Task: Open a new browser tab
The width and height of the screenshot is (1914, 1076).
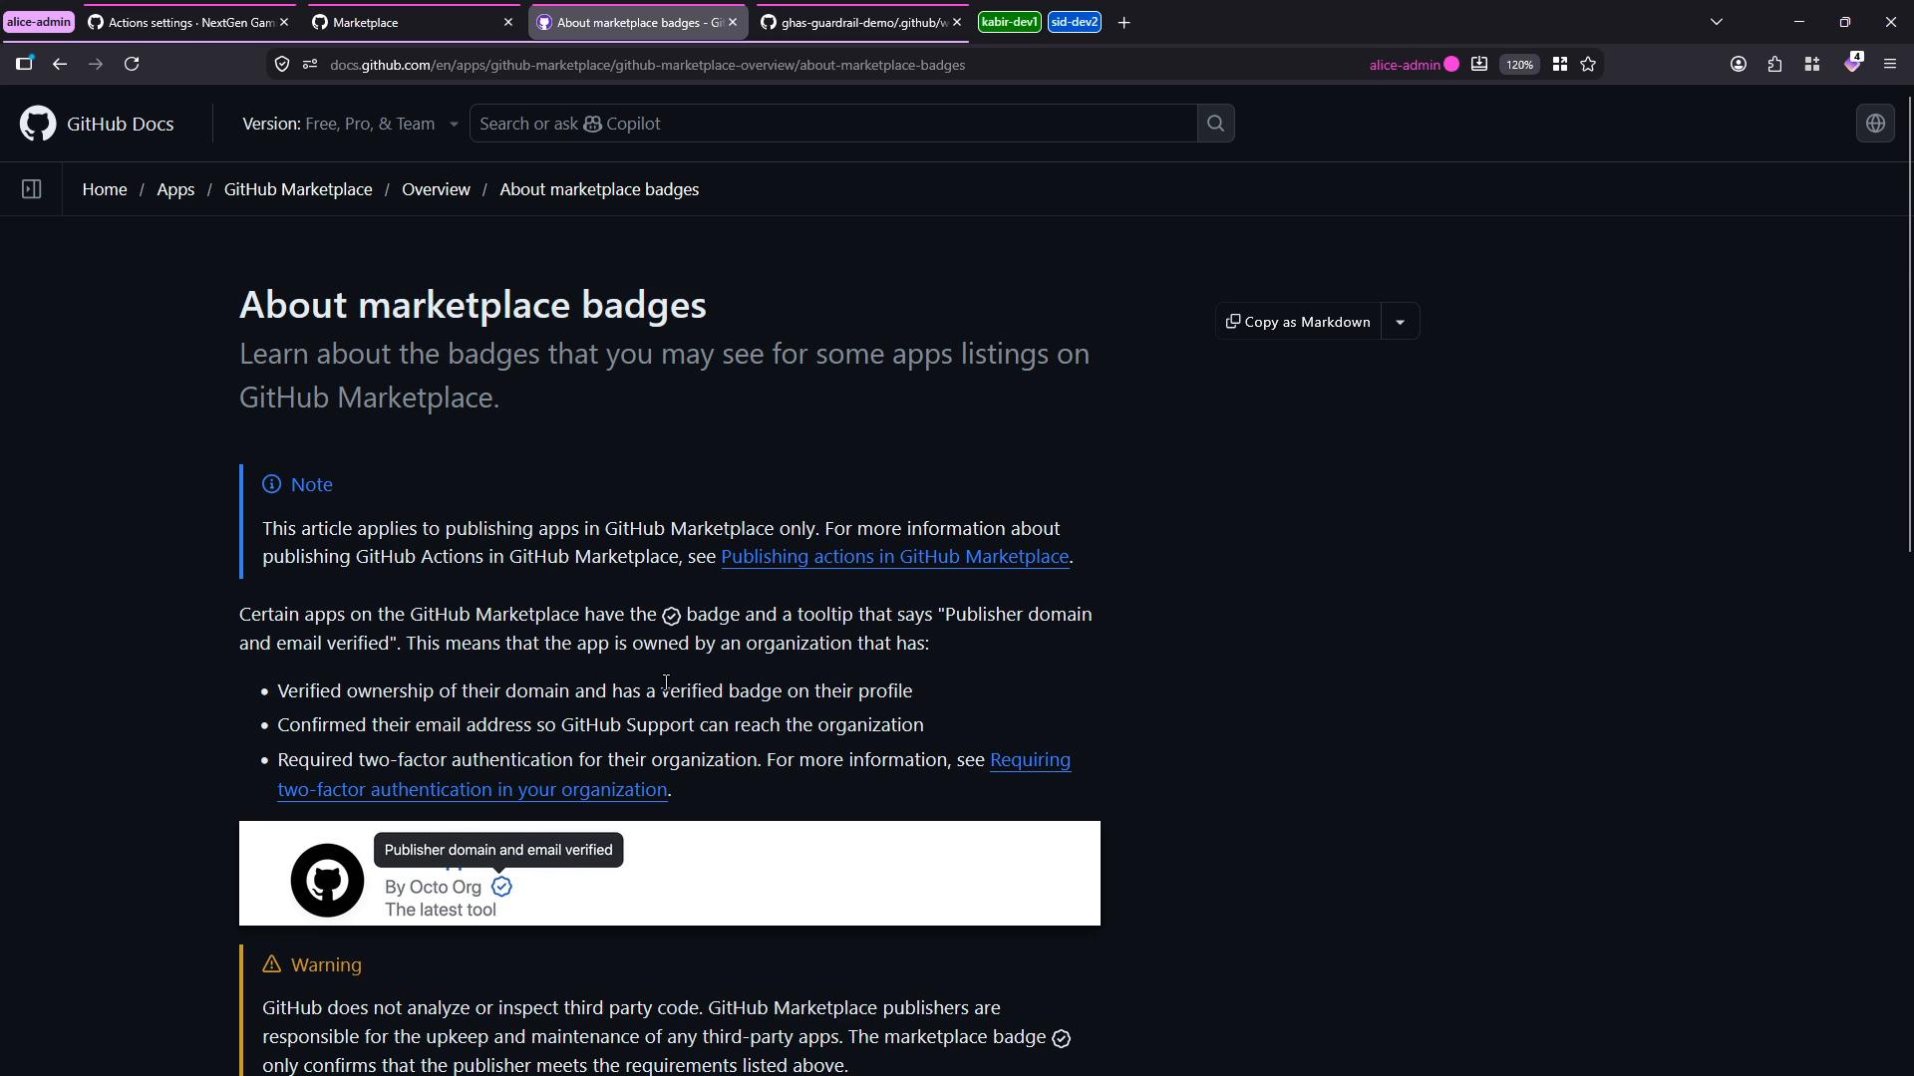Action: (x=1123, y=22)
